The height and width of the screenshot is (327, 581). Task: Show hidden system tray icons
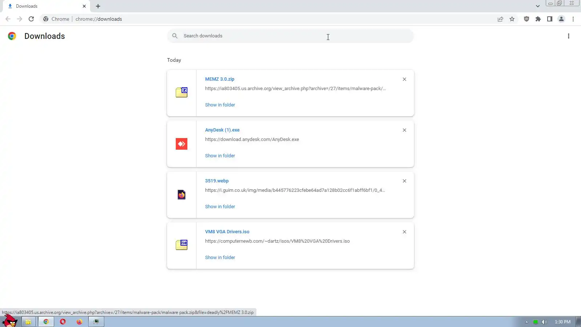pyautogui.click(x=527, y=322)
